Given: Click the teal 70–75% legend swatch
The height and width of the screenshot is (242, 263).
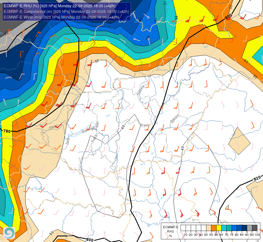Looking at the screenshot, I should coord(229,228).
